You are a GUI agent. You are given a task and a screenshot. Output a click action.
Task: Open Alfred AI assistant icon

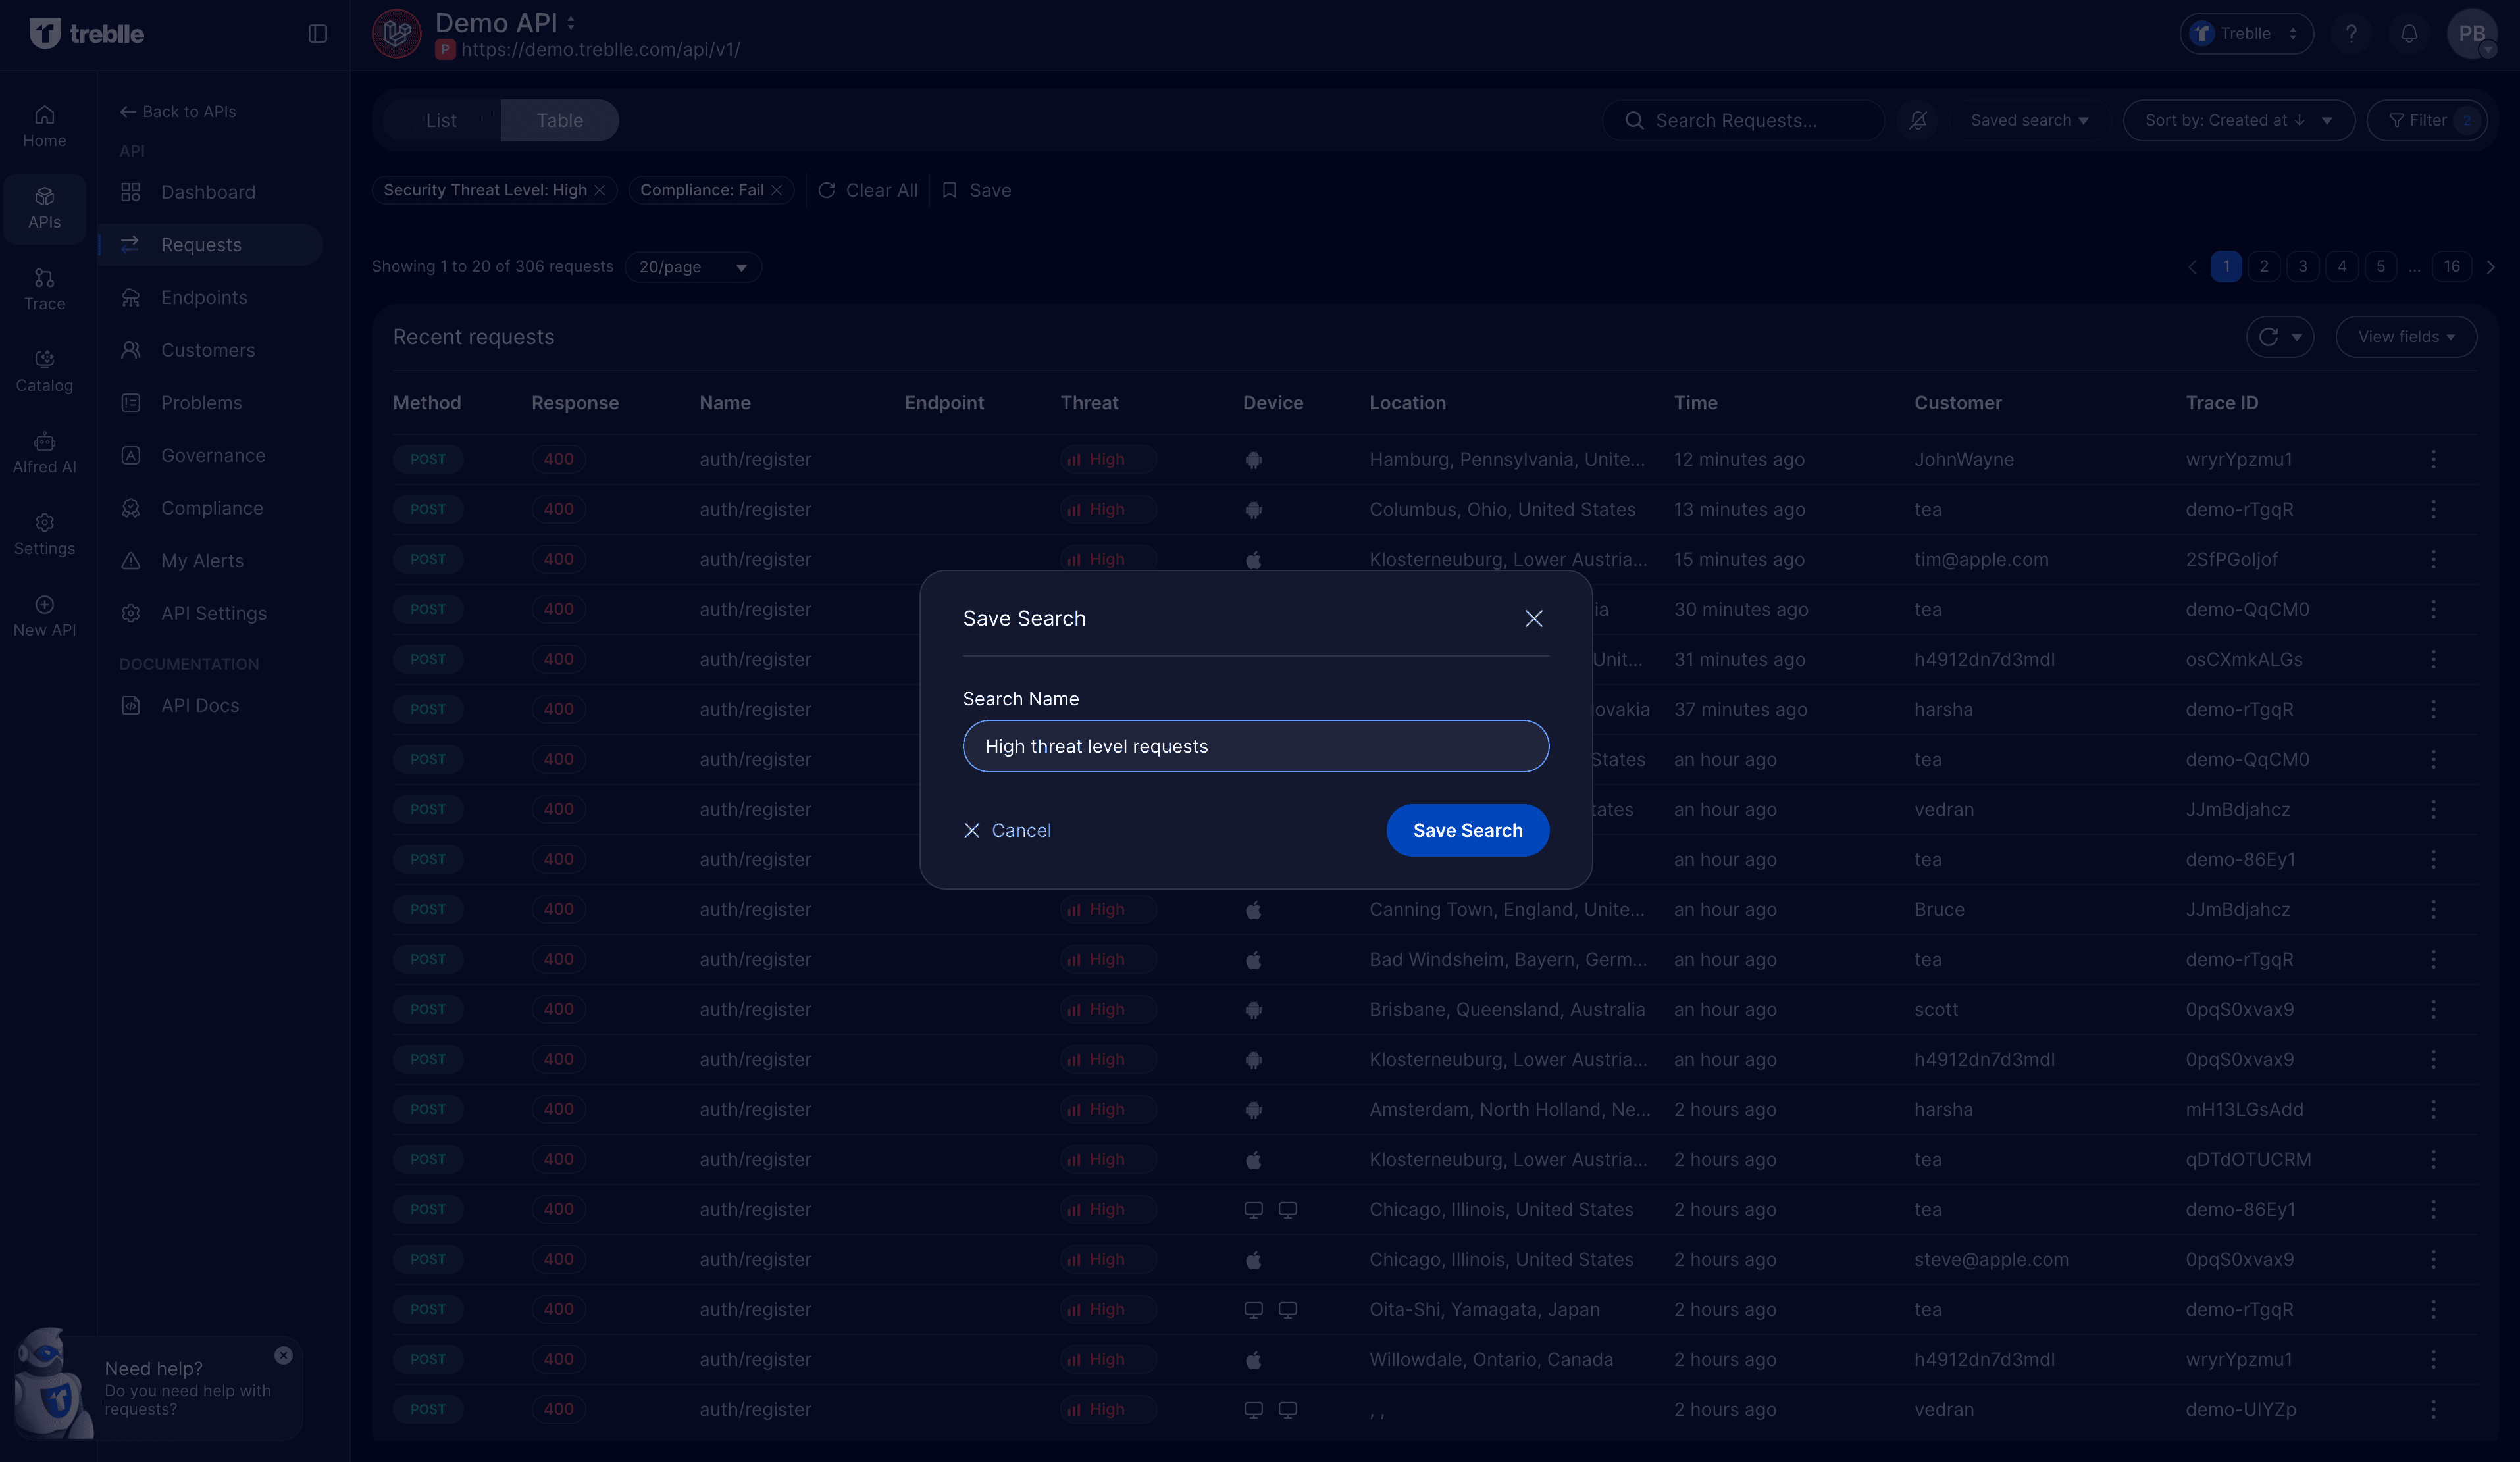(44, 452)
